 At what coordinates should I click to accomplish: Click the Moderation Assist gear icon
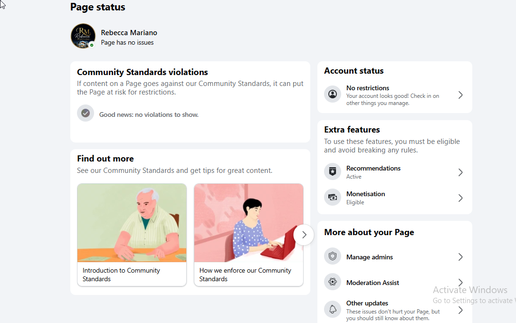[333, 282]
